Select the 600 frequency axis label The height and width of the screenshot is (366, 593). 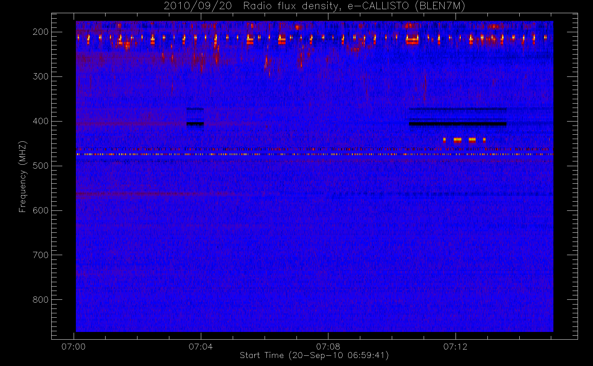[x=41, y=210]
